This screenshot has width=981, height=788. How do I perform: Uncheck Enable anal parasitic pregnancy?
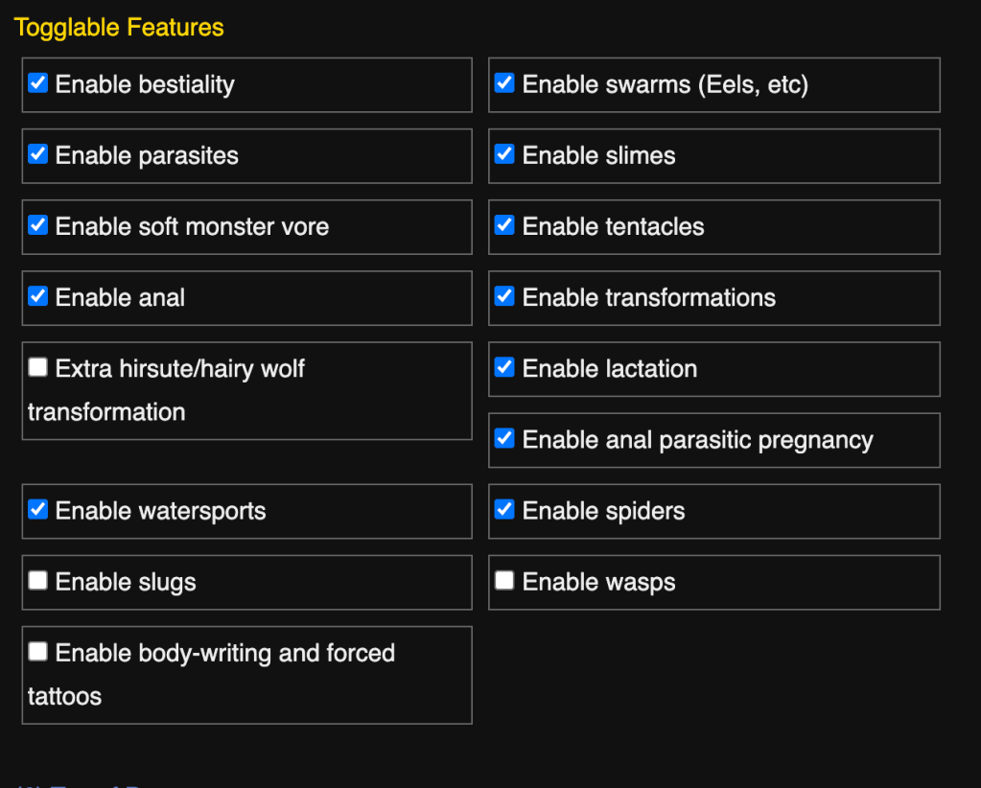click(x=504, y=438)
